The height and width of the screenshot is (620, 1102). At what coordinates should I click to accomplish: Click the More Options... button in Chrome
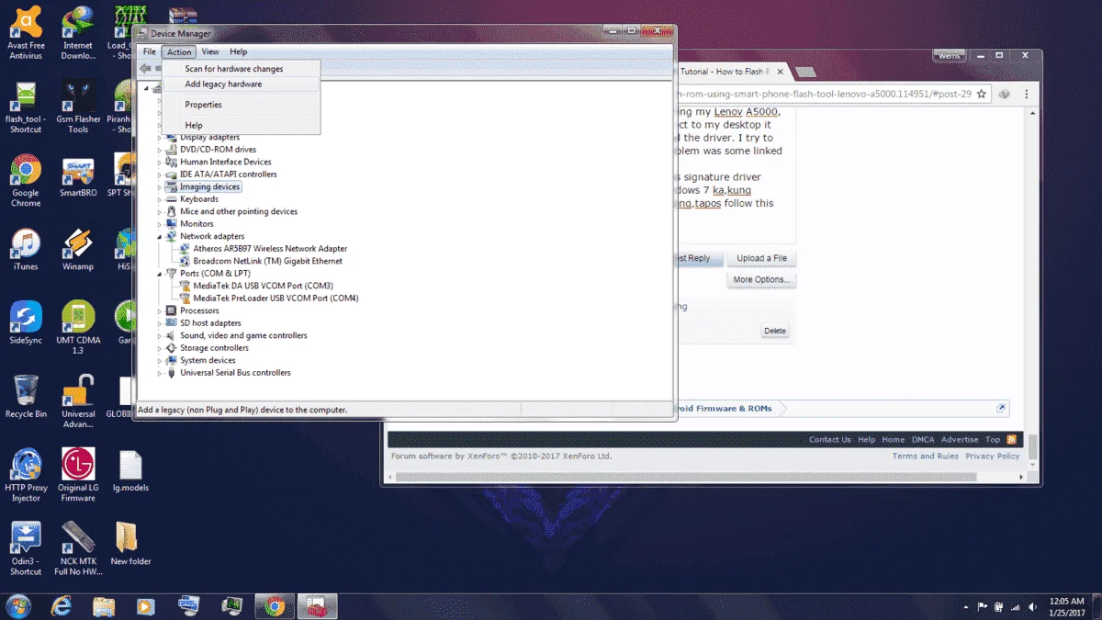761,279
